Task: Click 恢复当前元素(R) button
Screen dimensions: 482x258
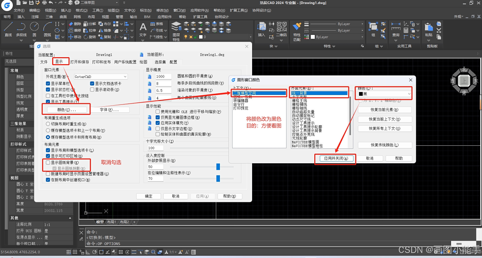Action: pyautogui.click(x=385, y=110)
